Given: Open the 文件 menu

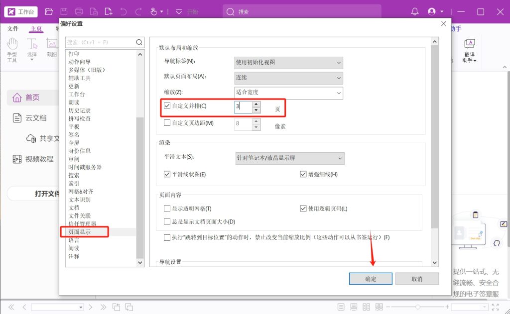Looking at the screenshot, I should (13, 29).
